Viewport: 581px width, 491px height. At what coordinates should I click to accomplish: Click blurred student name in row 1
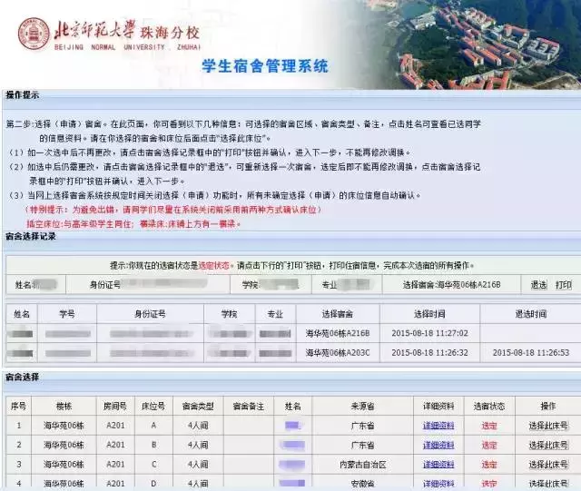[292, 426]
